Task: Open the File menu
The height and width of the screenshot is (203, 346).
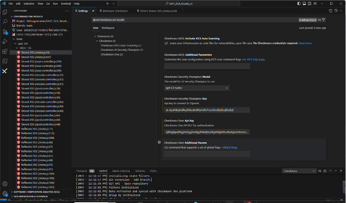Action: coord(11,3)
